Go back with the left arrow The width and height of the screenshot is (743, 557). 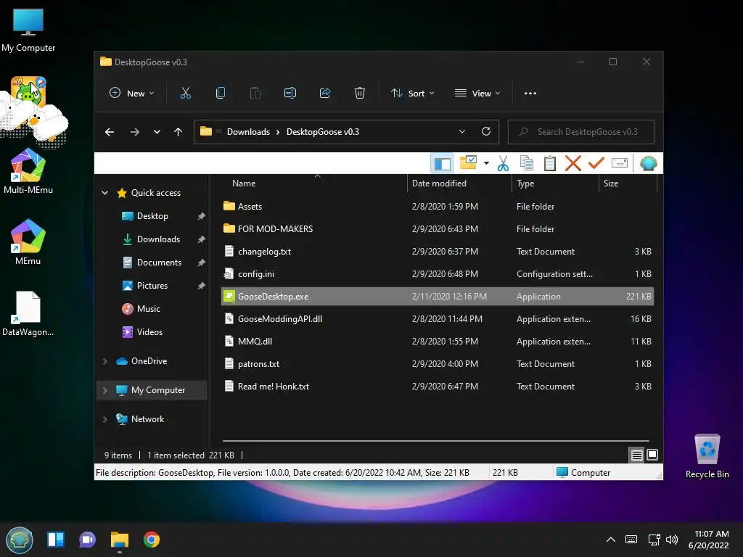point(110,132)
